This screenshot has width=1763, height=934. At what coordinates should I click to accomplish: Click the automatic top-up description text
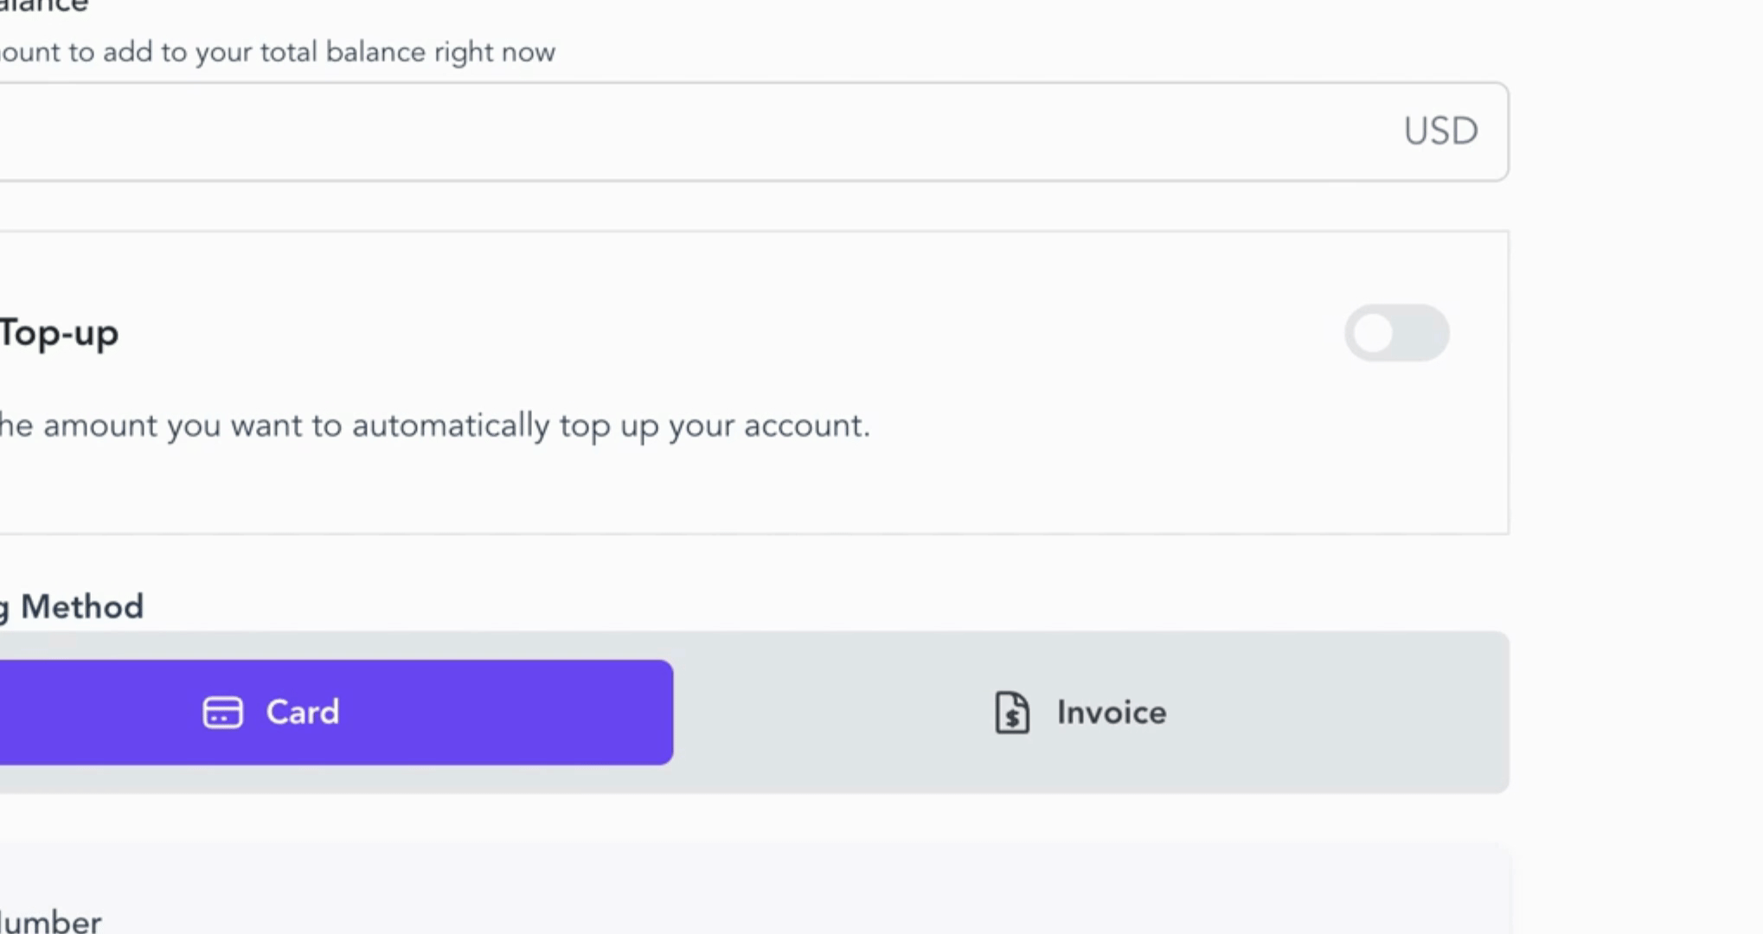(434, 425)
